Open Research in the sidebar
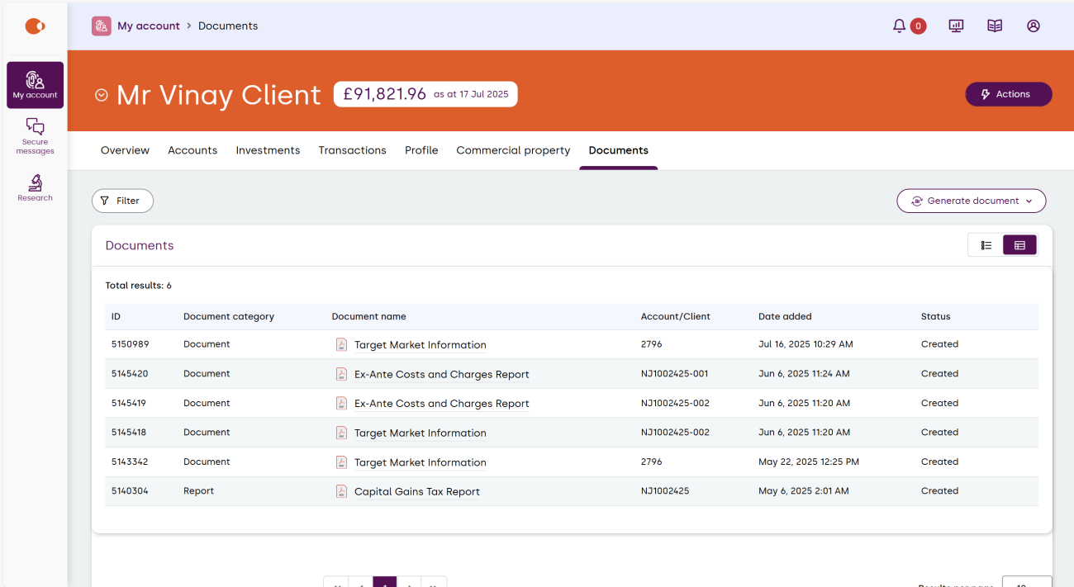This screenshot has height=587, width=1074. (x=35, y=188)
